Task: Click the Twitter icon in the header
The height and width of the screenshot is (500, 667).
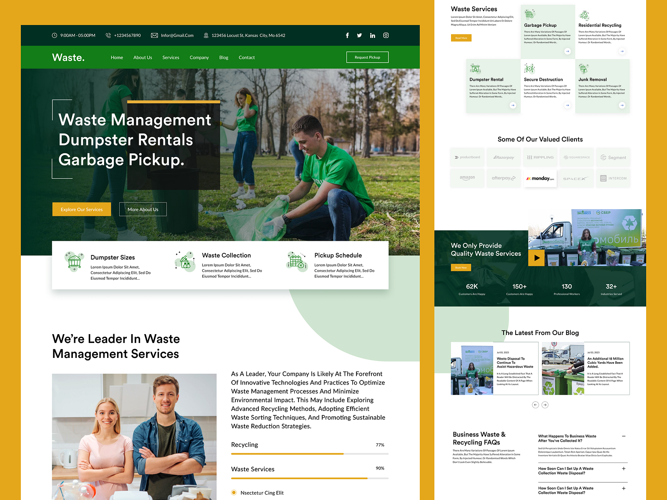Action: (x=359, y=35)
